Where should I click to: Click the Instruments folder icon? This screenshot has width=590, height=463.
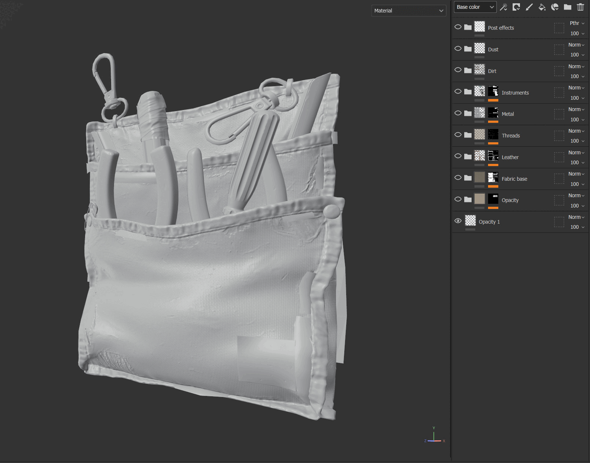pos(468,92)
